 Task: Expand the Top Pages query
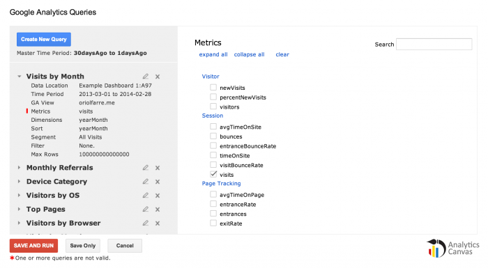coord(20,209)
